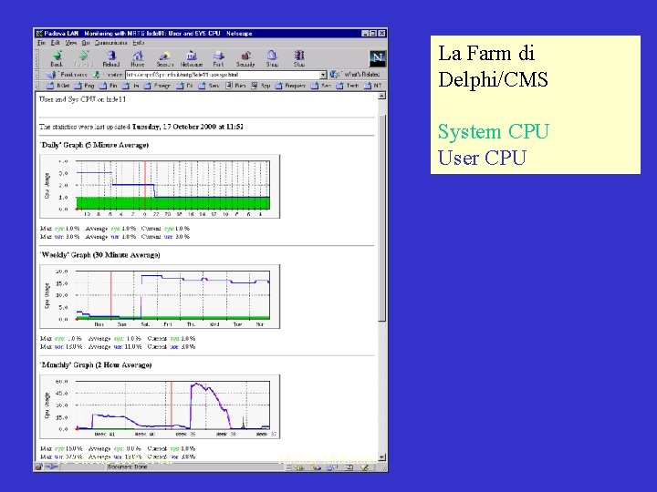This screenshot has height=492, width=657.
Task: Open the Help menu
Action: 139,43
